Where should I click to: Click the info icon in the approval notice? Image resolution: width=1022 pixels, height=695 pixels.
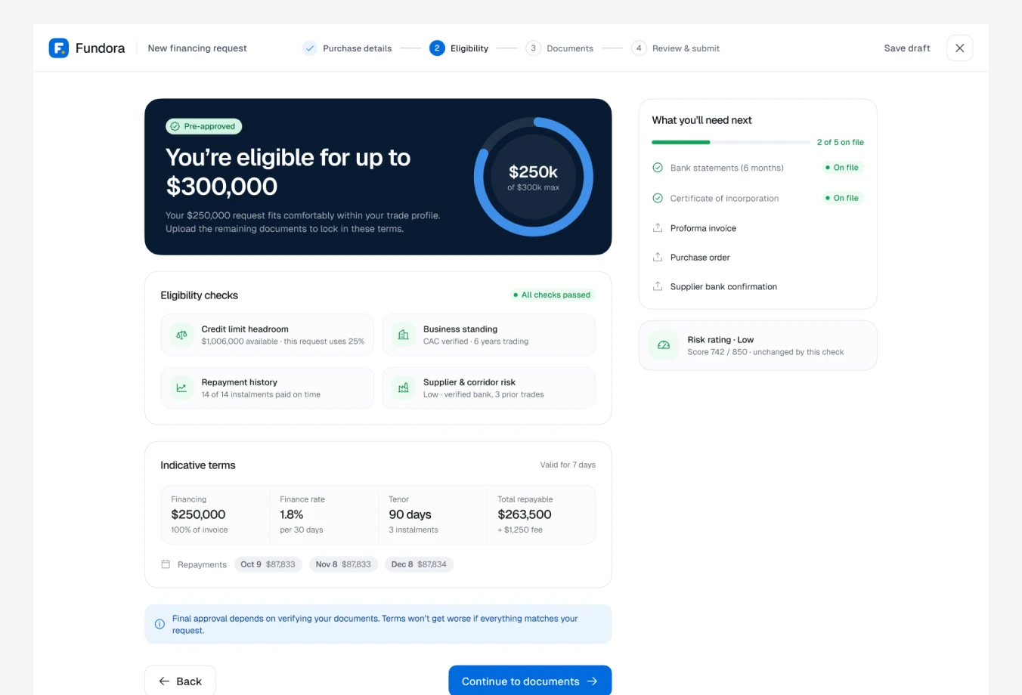(x=159, y=624)
